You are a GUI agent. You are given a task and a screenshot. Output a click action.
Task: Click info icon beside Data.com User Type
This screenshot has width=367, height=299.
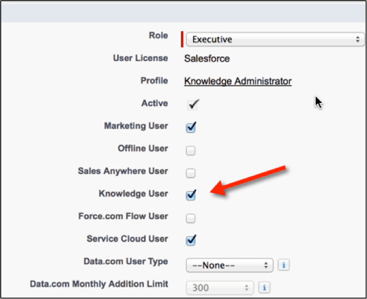pos(283,265)
